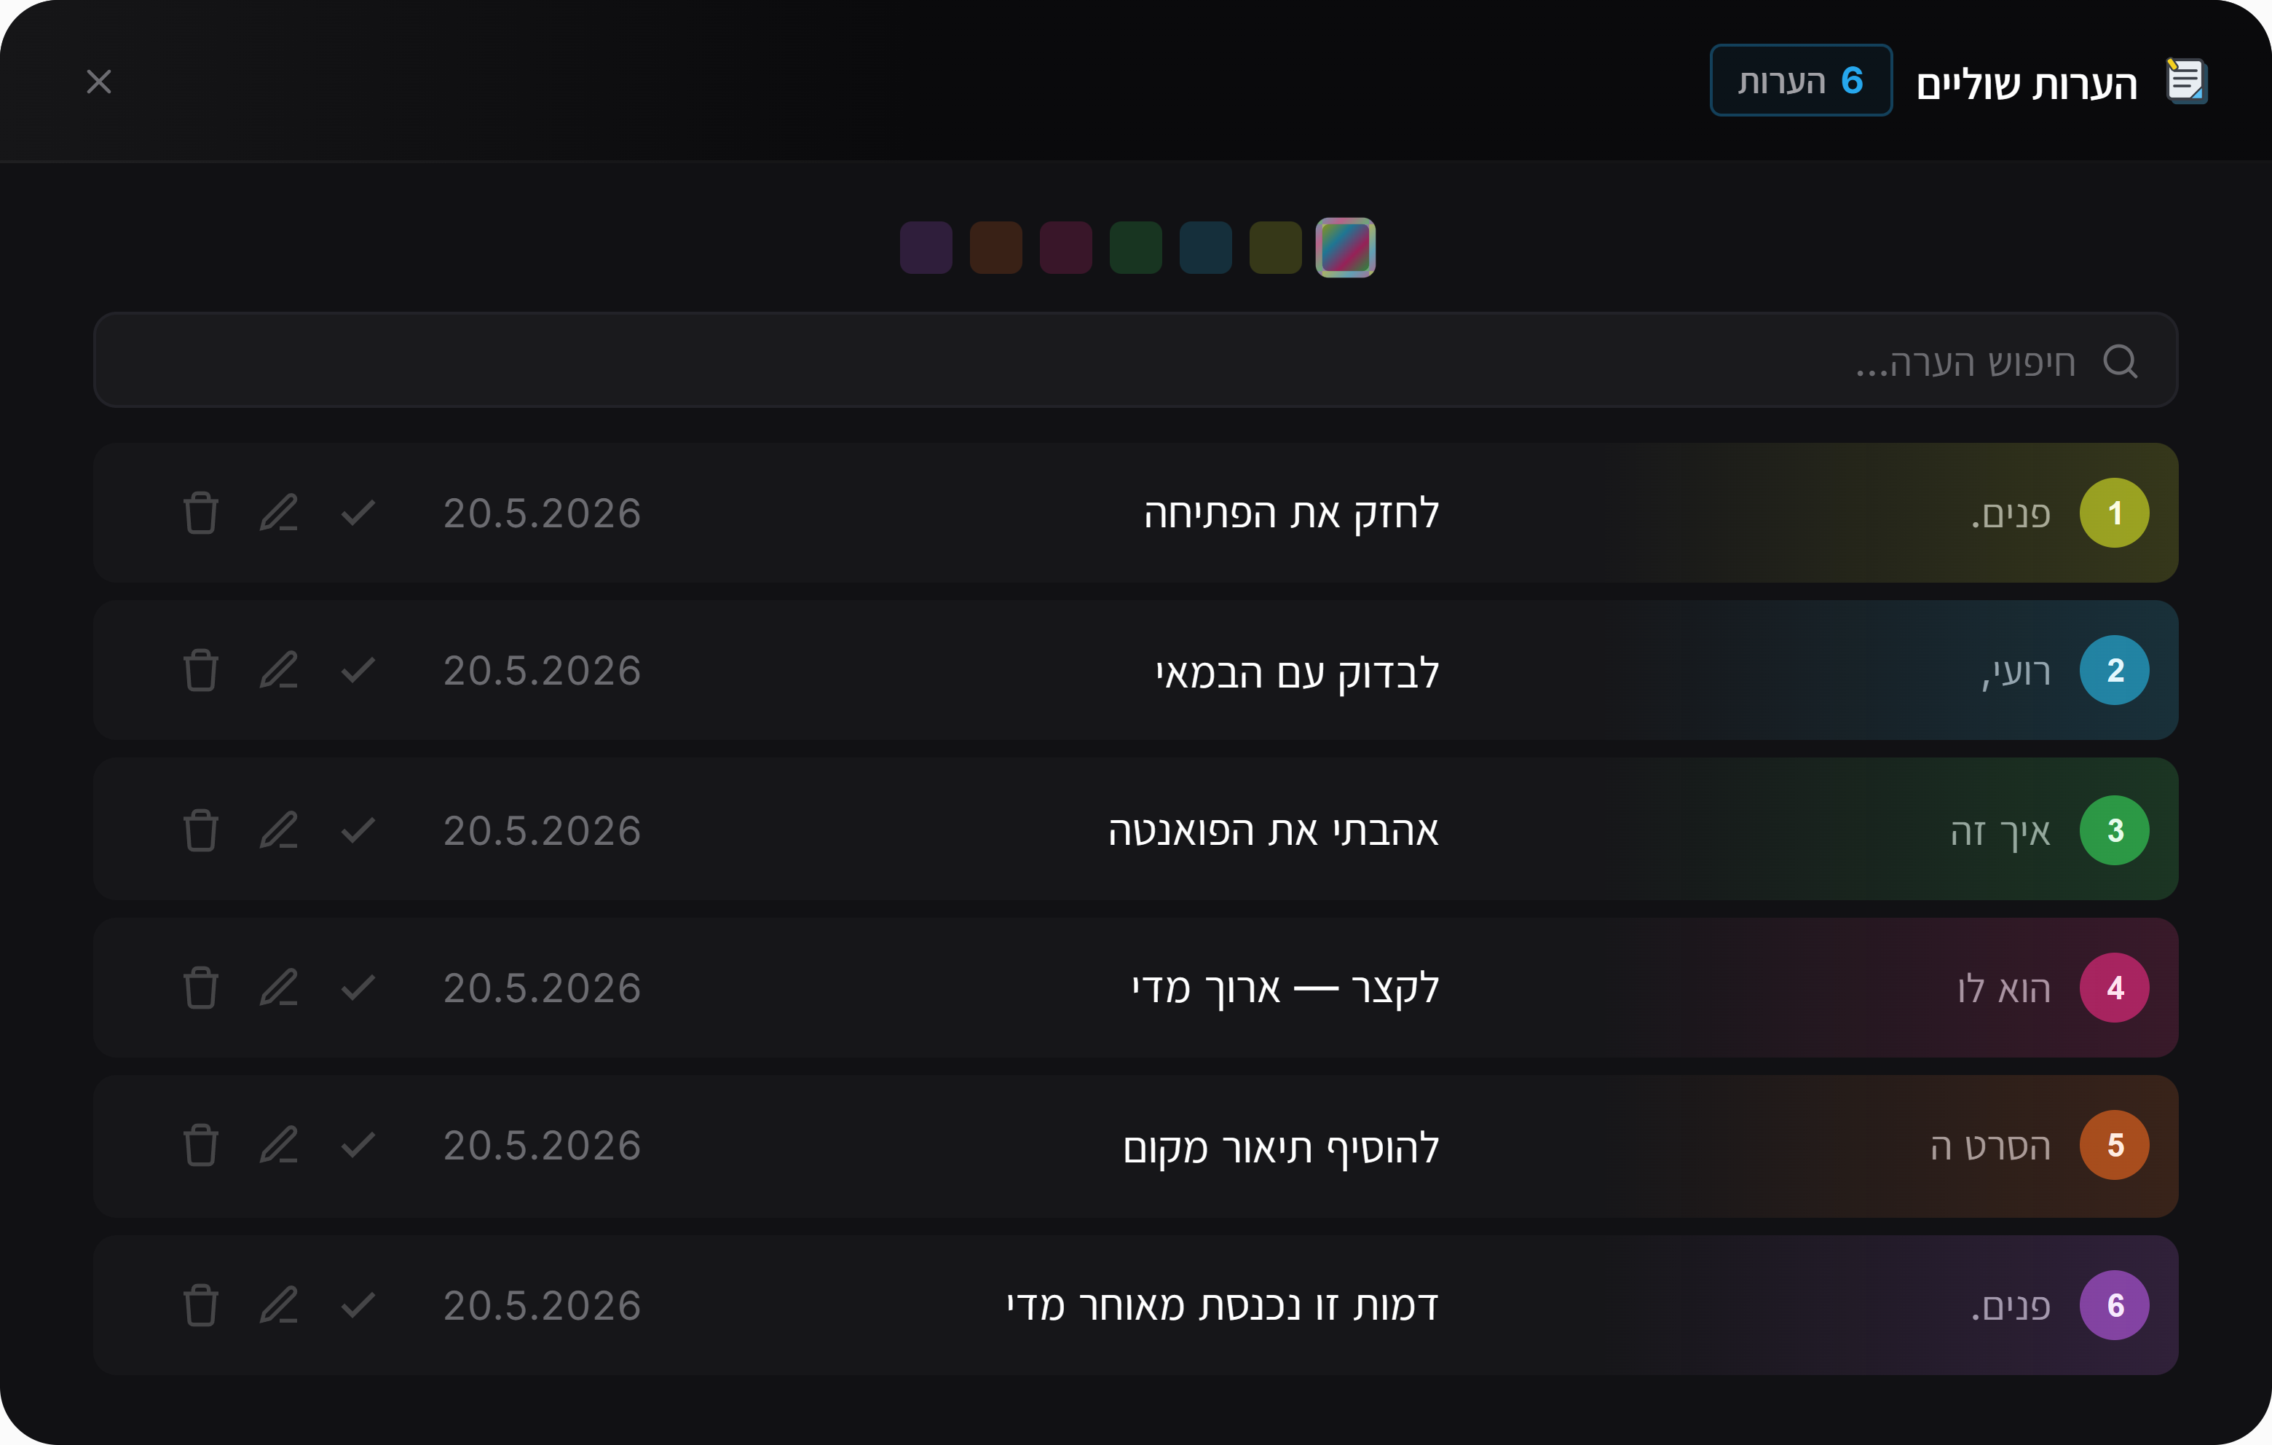Delete the note 'לבדוק עם הבמאי'
Viewport: 2272px width, 1445px height.
click(200, 670)
